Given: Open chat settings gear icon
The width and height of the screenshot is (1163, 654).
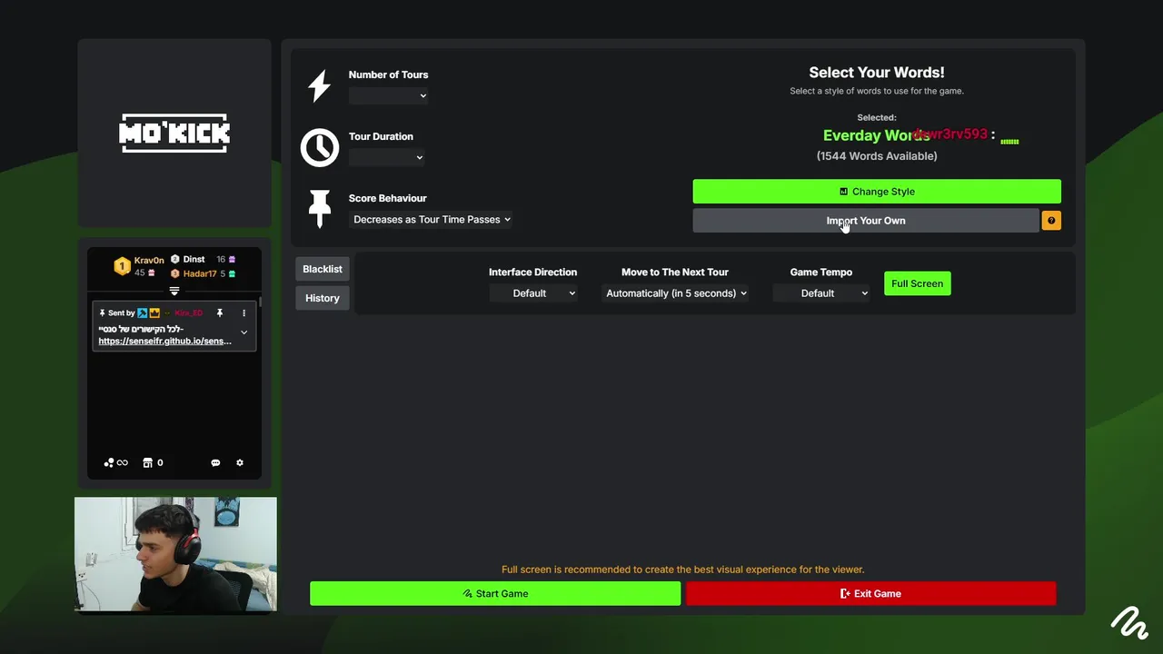Looking at the screenshot, I should (240, 463).
